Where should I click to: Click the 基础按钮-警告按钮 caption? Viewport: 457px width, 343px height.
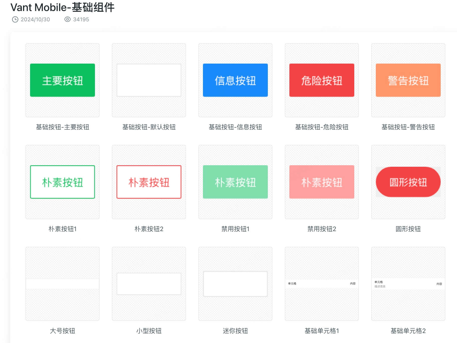408,127
